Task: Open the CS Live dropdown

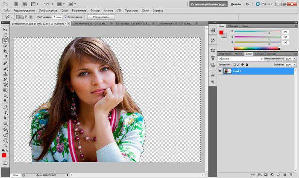Action: click(x=264, y=4)
